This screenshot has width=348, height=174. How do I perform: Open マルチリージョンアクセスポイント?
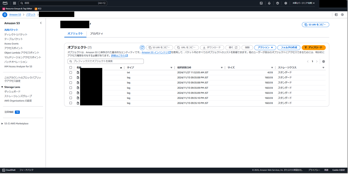pyautogui.click(x=22, y=57)
